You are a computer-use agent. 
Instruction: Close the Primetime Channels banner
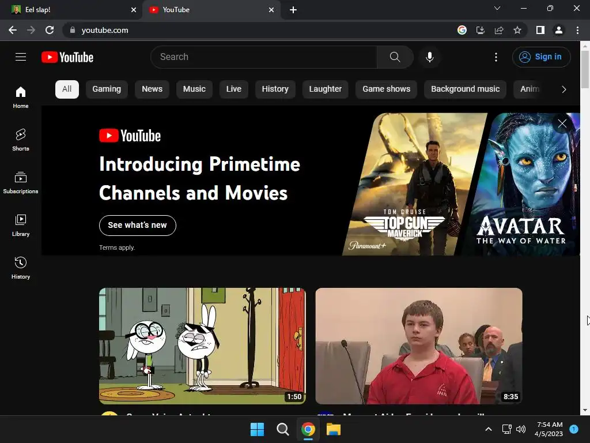click(562, 123)
